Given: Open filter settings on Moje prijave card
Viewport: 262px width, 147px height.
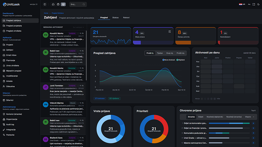Looking at the screenshot, I should pos(169,32).
